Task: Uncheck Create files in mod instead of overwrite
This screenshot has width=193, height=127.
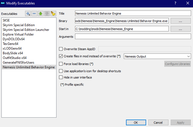Action: click(61, 56)
